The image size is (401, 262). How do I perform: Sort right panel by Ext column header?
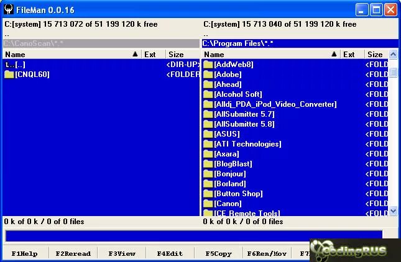(x=353, y=55)
